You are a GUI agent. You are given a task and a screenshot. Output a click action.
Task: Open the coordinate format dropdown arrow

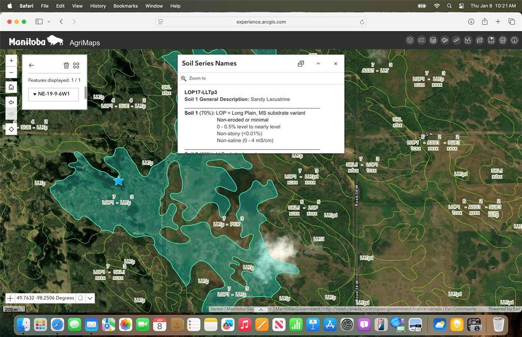[90, 298]
